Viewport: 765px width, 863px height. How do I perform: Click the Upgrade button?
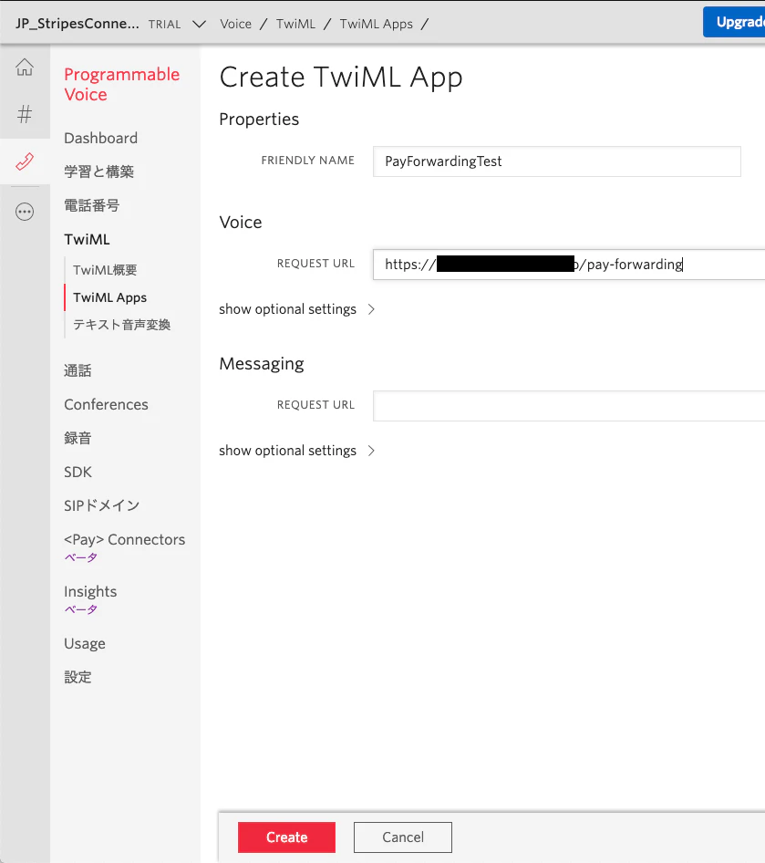point(734,22)
